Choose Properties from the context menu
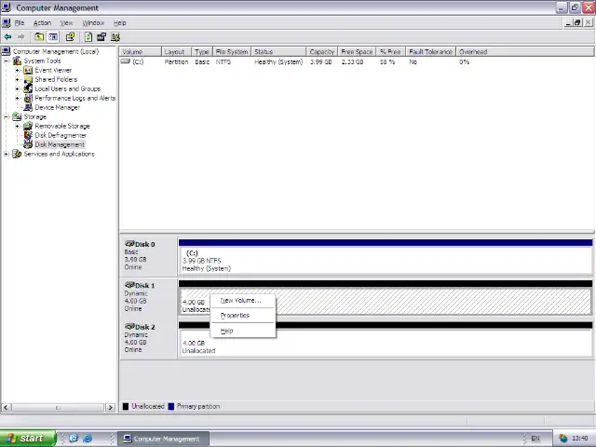Image resolution: width=596 pixels, height=447 pixels. point(243,316)
